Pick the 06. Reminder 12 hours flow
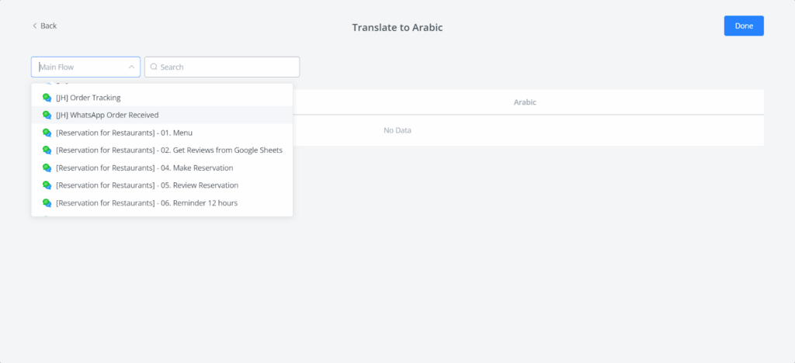The image size is (795, 363). tap(147, 203)
